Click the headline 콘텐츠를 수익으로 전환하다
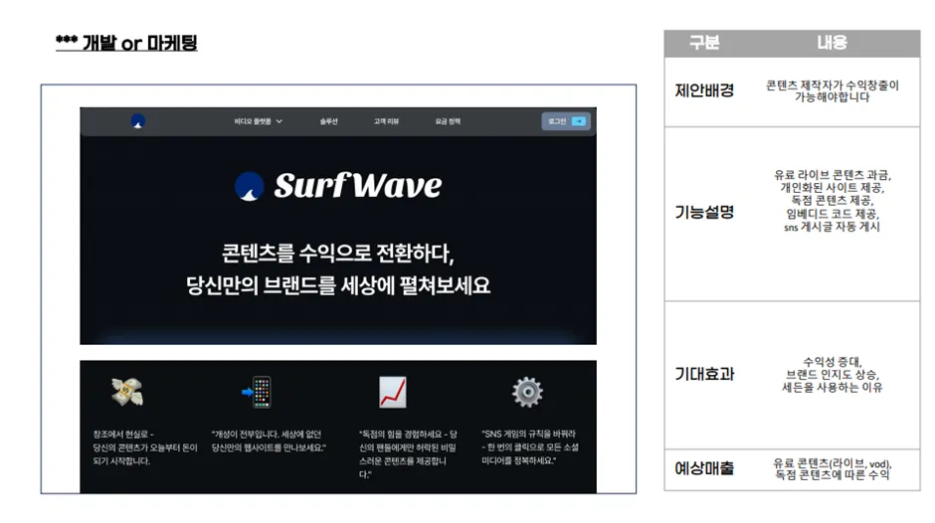935x523 pixels. (x=337, y=253)
